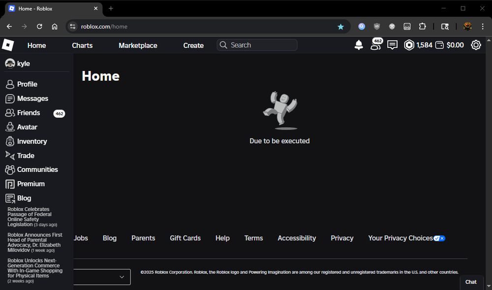
Task: Open Friends in the sidebar
Action: tap(23, 113)
